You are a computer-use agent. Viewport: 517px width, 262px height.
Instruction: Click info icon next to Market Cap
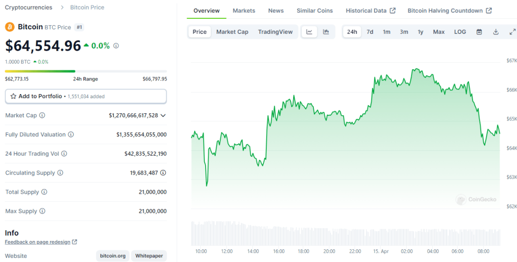coord(42,115)
